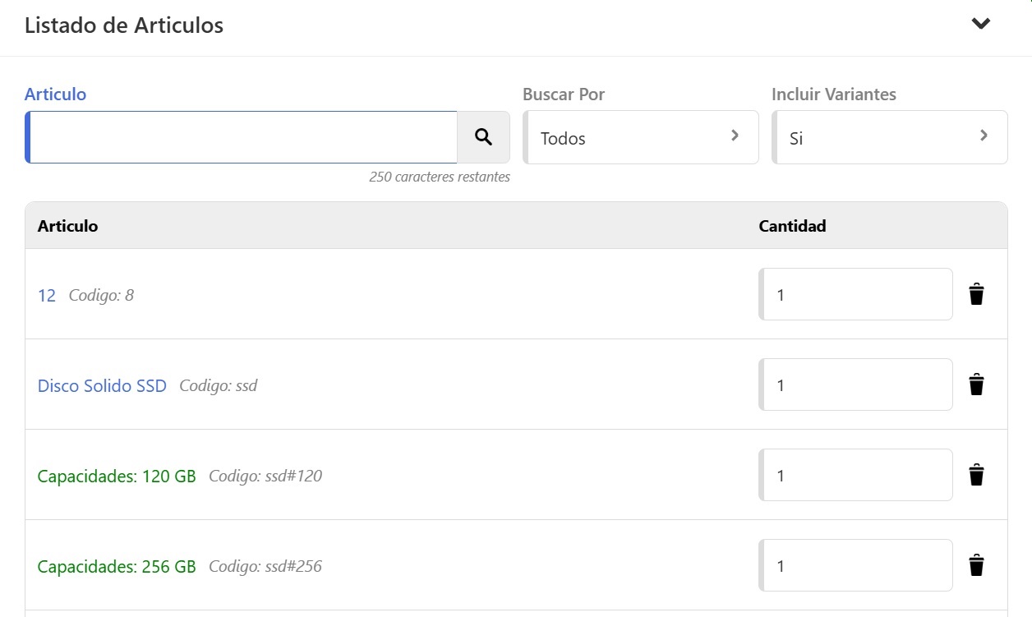The height and width of the screenshot is (617, 1032).
Task: Open the Incluir Variantes dropdown
Action: coord(889,137)
